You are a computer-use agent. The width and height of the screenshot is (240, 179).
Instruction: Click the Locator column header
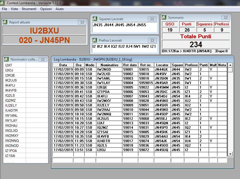162,65
